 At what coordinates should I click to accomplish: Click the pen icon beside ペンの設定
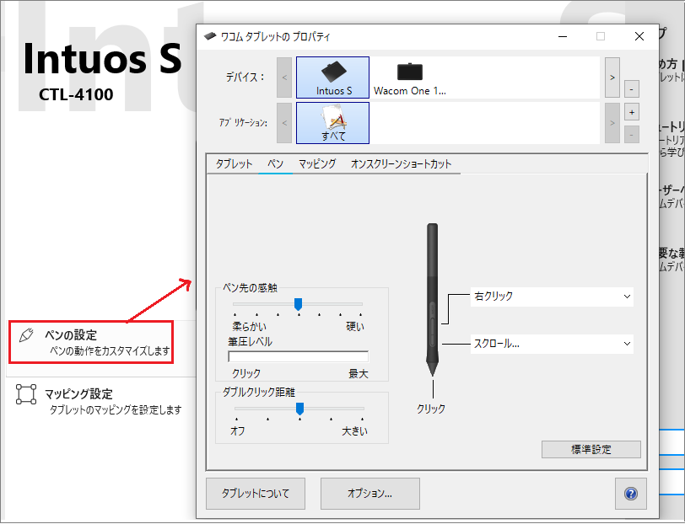point(26,335)
